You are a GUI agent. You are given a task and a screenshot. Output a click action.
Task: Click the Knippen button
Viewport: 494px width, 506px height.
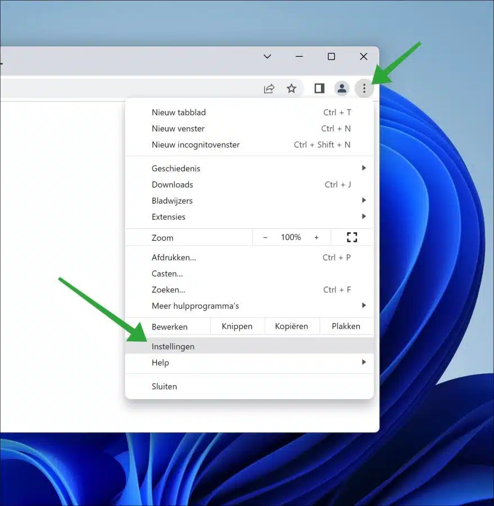pyautogui.click(x=237, y=326)
